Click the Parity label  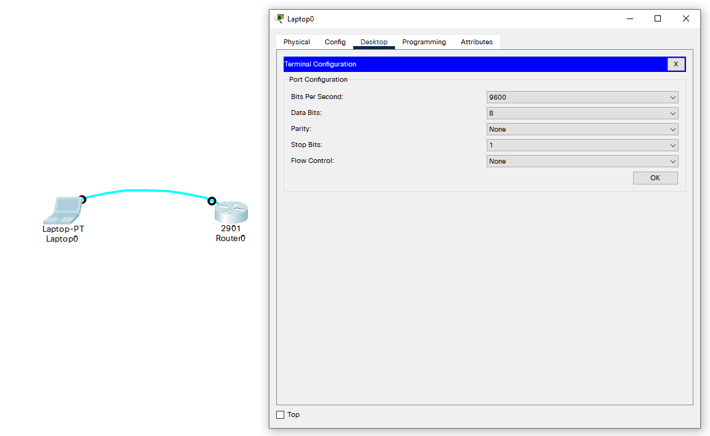[x=301, y=129]
